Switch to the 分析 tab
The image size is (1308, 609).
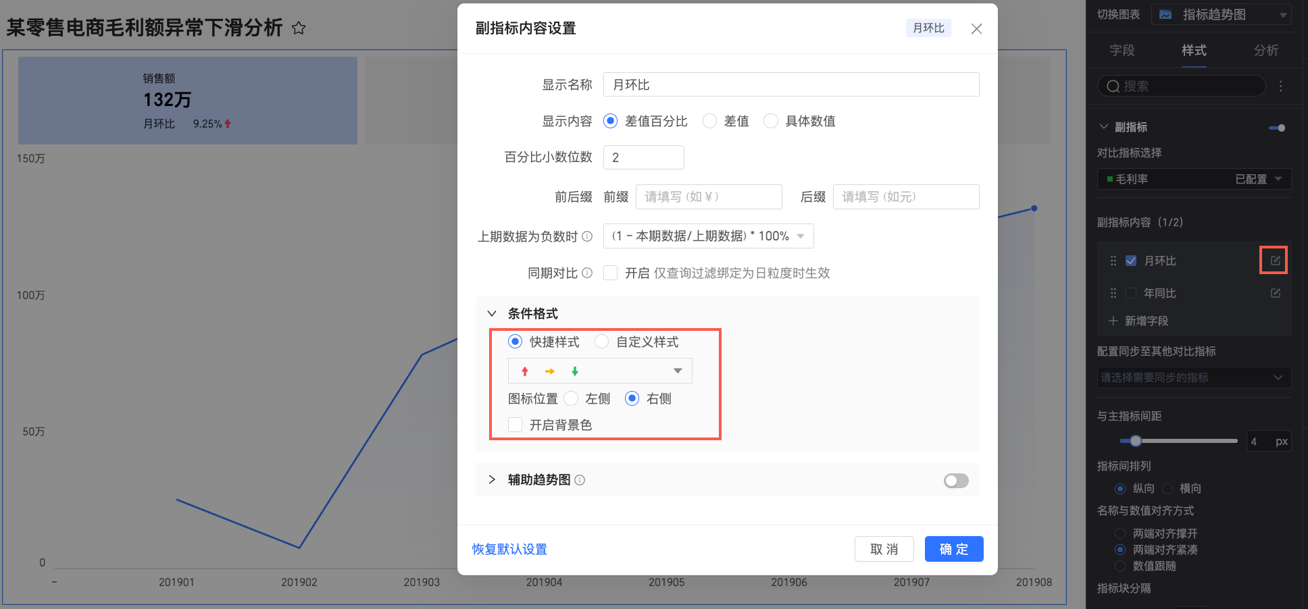pyautogui.click(x=1265, y=51)
